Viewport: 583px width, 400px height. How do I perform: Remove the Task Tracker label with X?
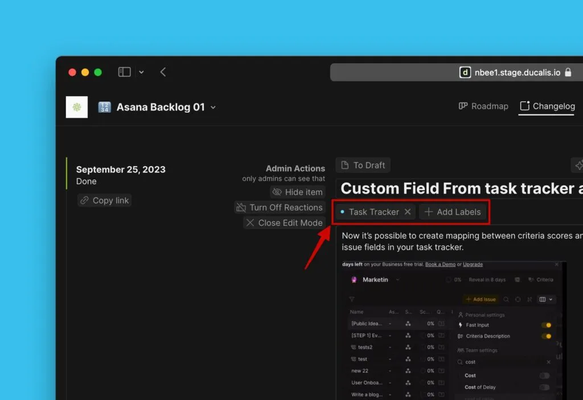(408, 212)
